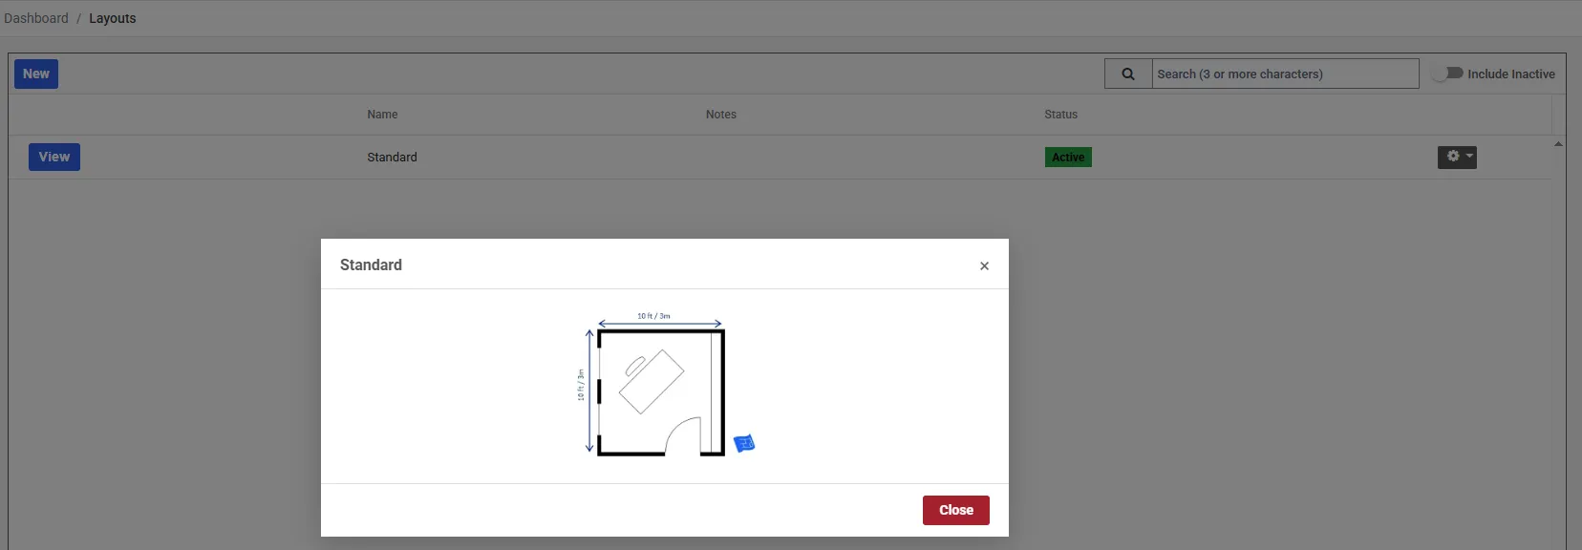This screenshot has width=1582, height=550.
Task: Click the blue blueprint icon beside floor plan
Action: tap(744, 443)
